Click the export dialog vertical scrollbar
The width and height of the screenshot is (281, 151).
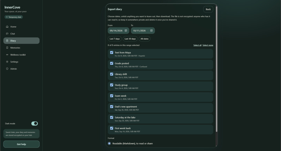[217, 69]
